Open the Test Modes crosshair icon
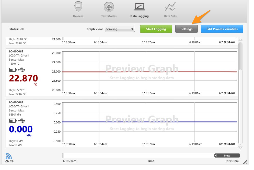The width and height of the screenshot is (254, 170). click(109, 7)
